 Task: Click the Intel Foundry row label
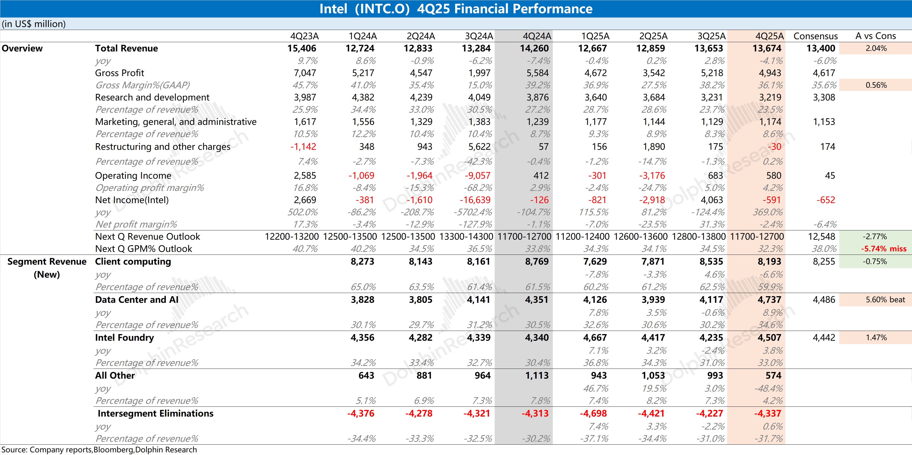pos(124,338)
